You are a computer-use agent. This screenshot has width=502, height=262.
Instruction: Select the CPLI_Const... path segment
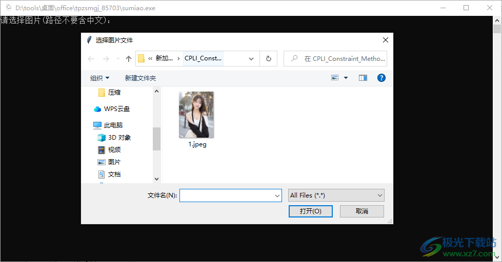tap(203, 58)
